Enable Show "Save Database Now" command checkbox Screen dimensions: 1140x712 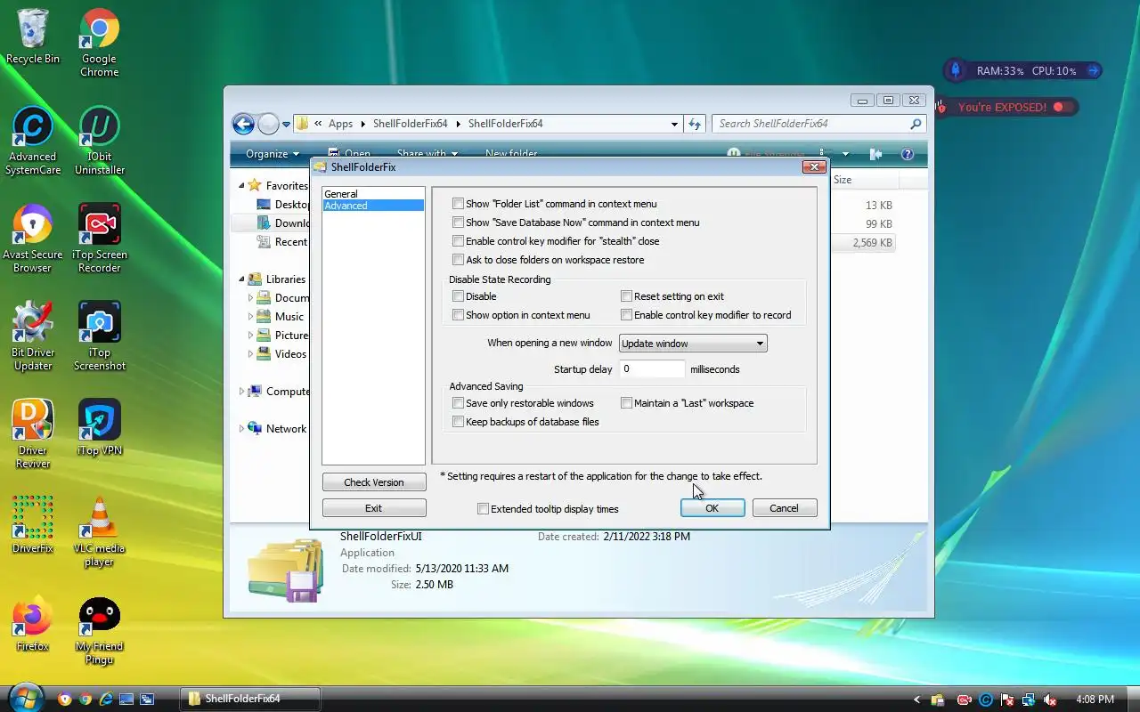tap(458, 222)
